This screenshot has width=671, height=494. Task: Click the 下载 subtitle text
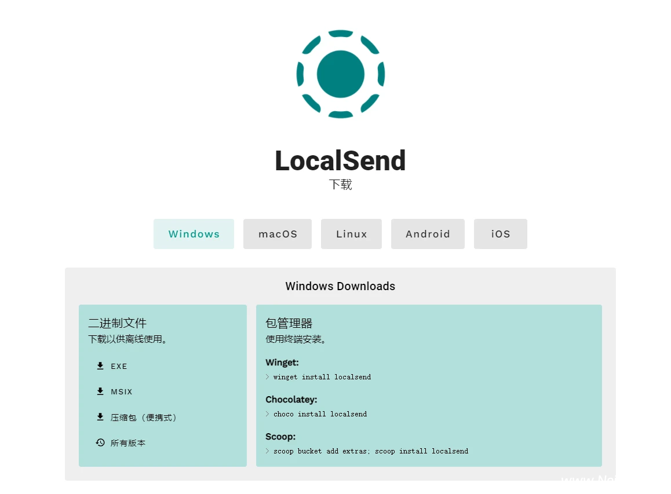(x=340, y=185)
